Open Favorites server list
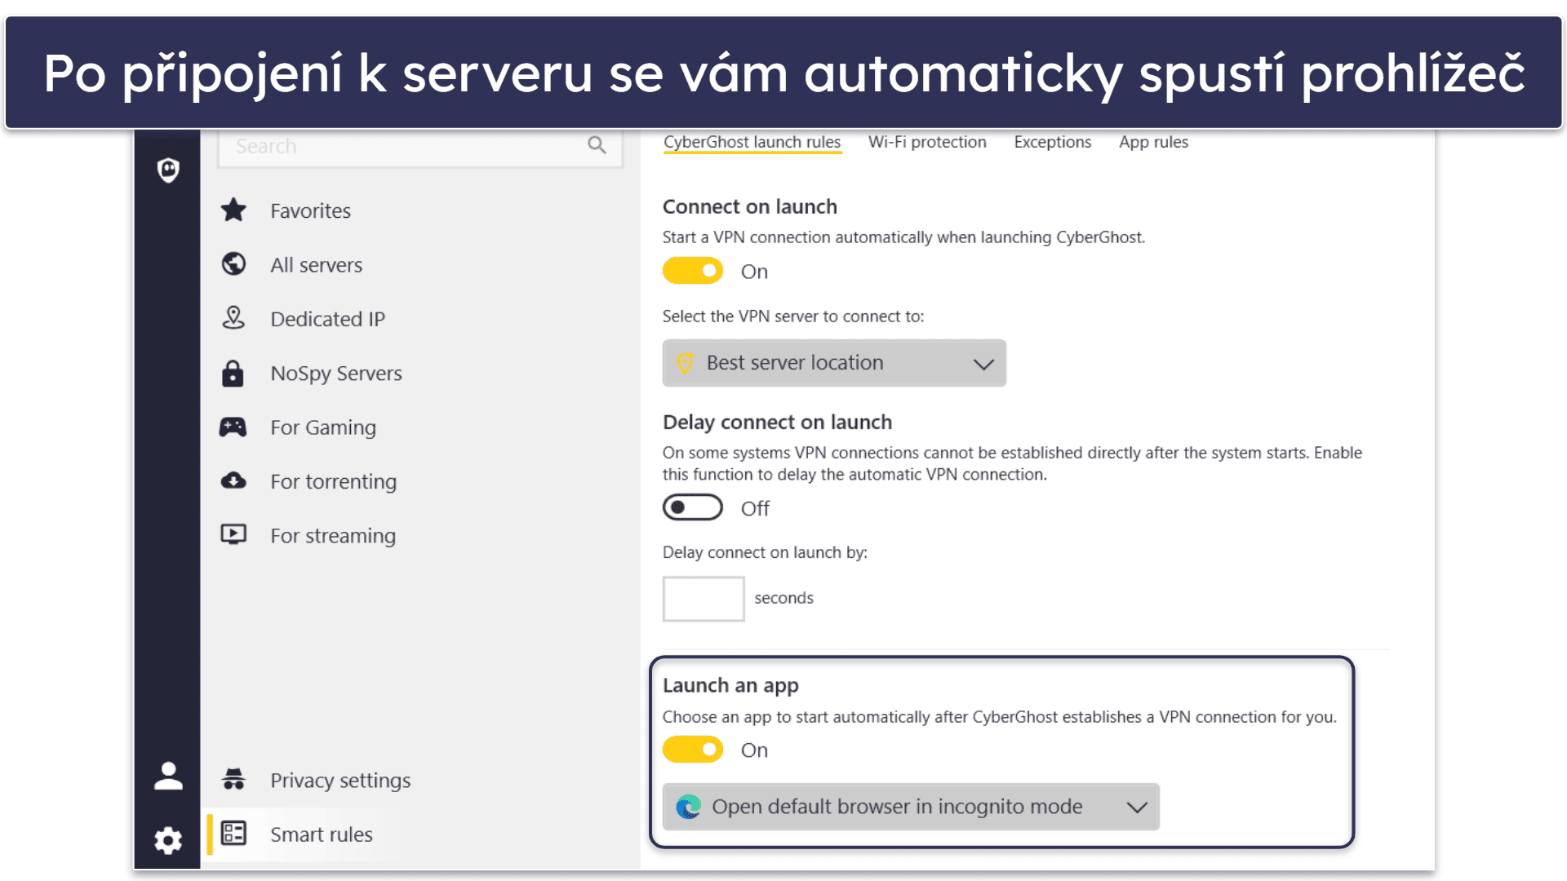This screenshot has height=881, width=1567. 310,210
